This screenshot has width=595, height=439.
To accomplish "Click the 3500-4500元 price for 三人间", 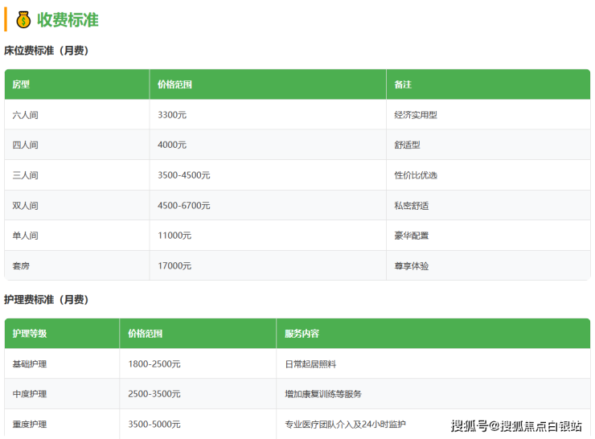I will [x=184, y=175].
